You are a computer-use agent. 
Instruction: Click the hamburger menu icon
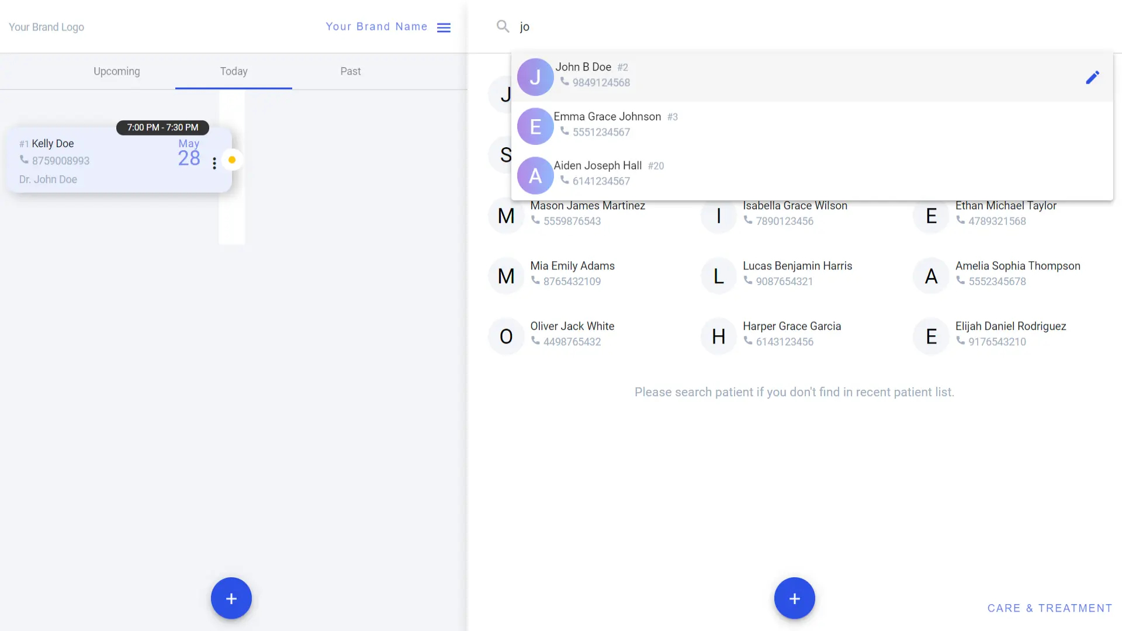444,27
